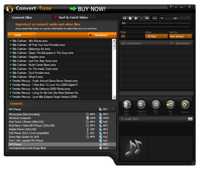Uncheck Freddie Mercury - In My Defence checkmark
Screen dimensions: 198x169
(x=11, y=89)
